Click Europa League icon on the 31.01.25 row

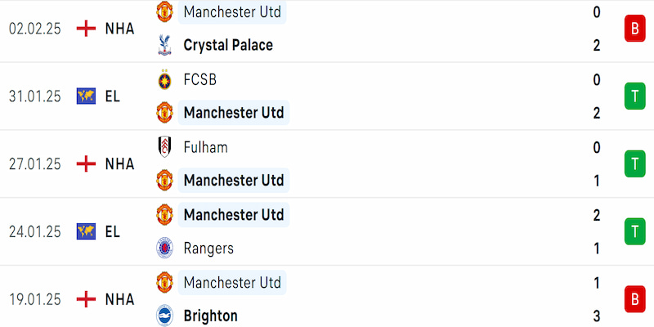pos(85,96)
